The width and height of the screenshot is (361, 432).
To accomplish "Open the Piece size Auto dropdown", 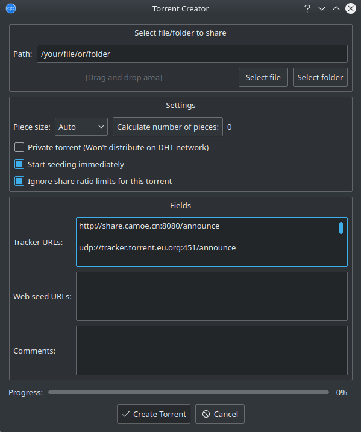I will point(81,127).
